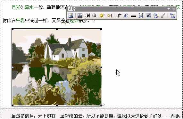Click the text 所以不能朗照
The height and width of the screenshot is (119, 183).
click(x=100, y=116)
